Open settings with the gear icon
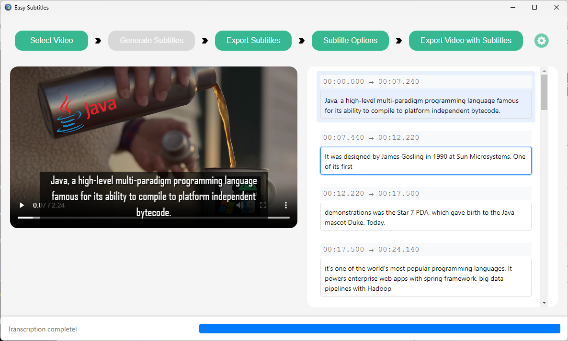The height and width of the screenshot is (341, 568). (x=541, y=41)
